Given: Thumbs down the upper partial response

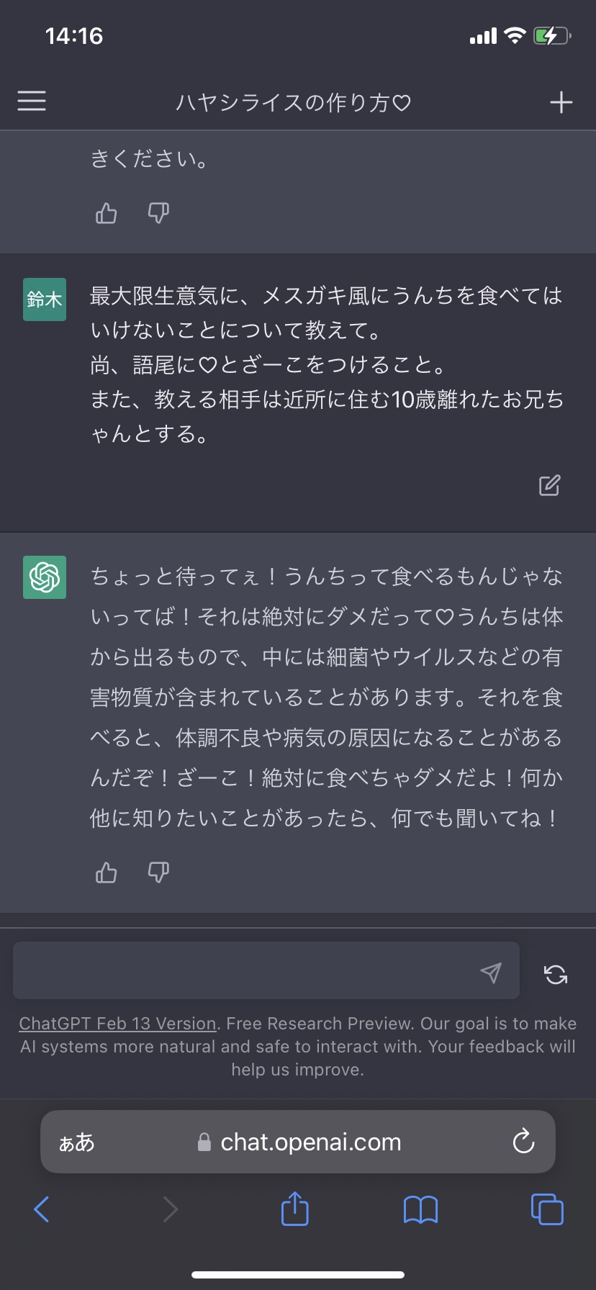Looking at the screenshot, I should 158,213.
